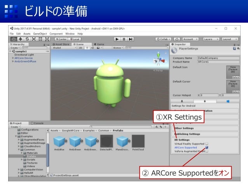
Task: Open the Help menu
Action: [x=80, y=34]
